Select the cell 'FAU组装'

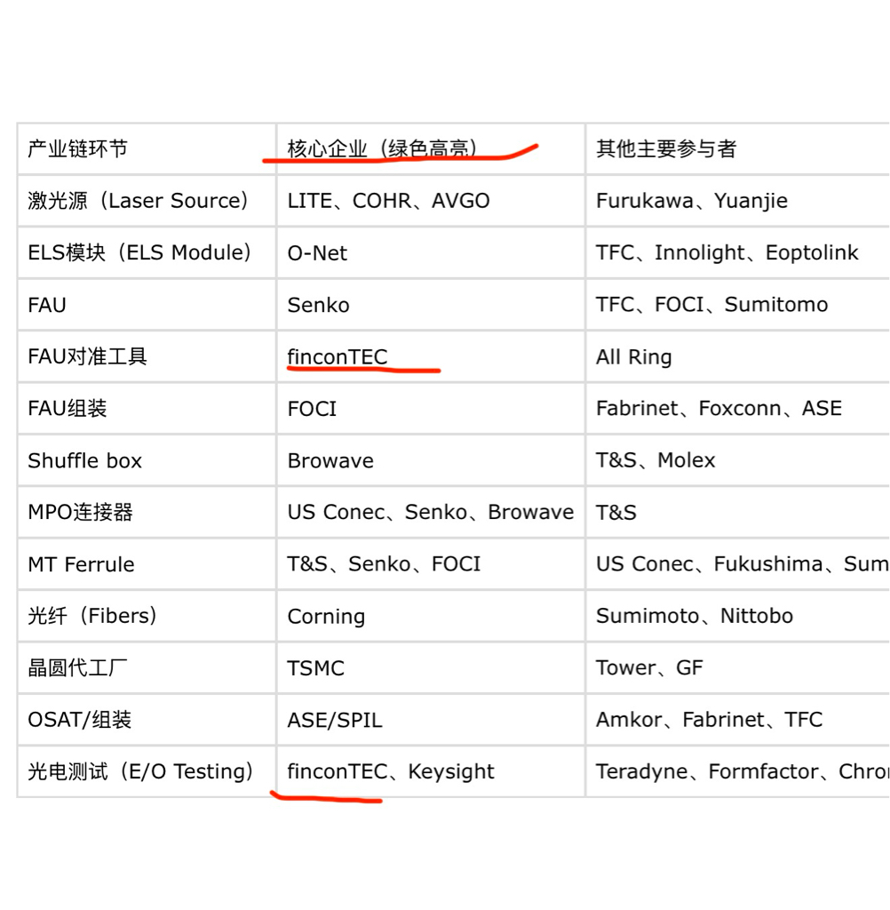[x=147, y=408]
